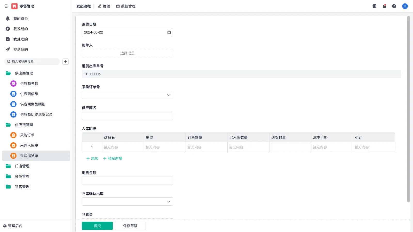
Task: Submit the form with the 提交 button
Action: pyautogui.click(x=97, y=226)
